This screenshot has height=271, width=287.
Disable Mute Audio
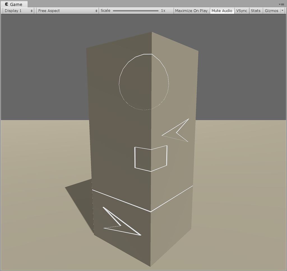(222, 11)
